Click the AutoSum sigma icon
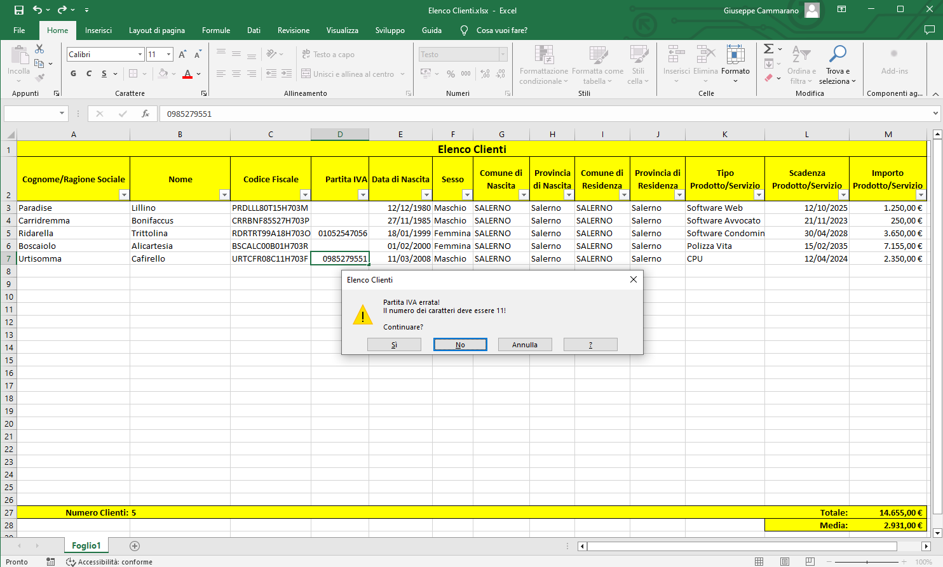The height and width of the screenshot is (567, 943). tap(768, 49)
